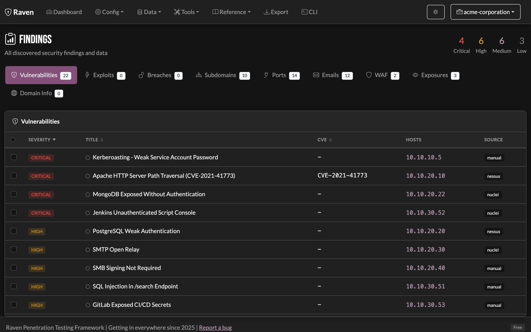Click the High count of 6
The height and width of the screenshot is (332, 531).
tap(481, 41)
